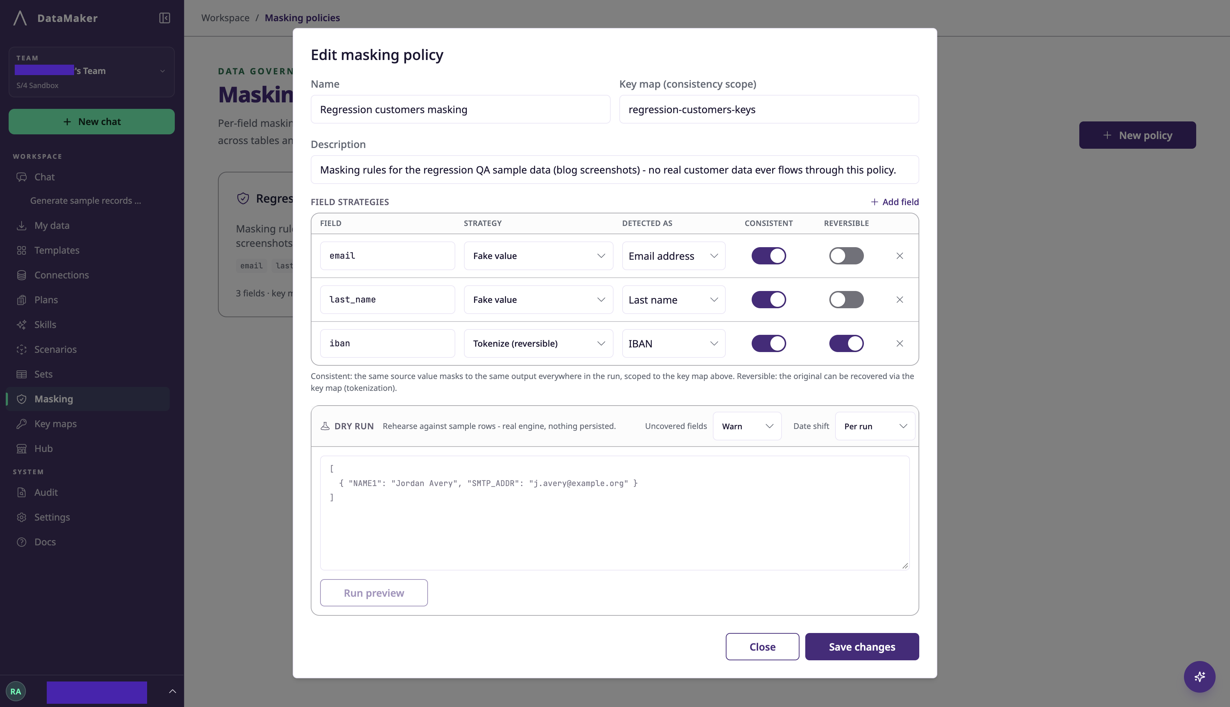Remove the iban field row
The height and width of the screenshot is (707, 1230).
(899, 343)
